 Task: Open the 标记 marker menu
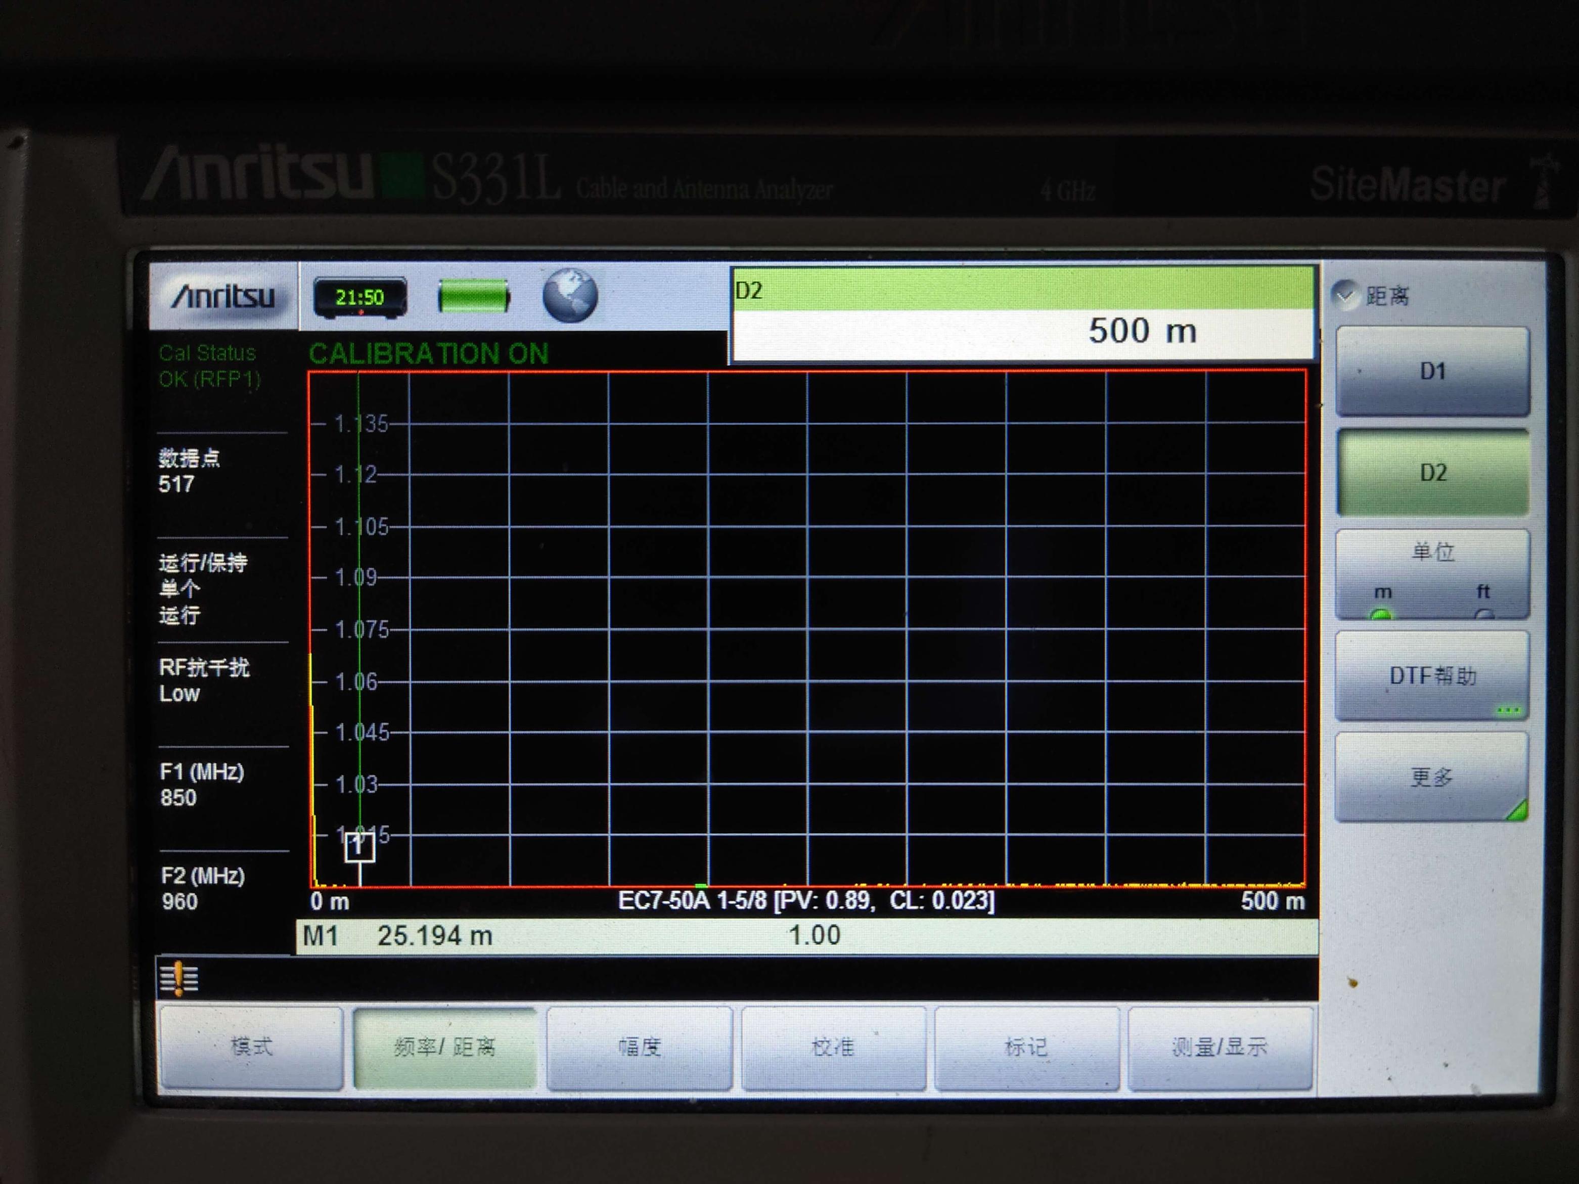click(x=1026, y=1047)
